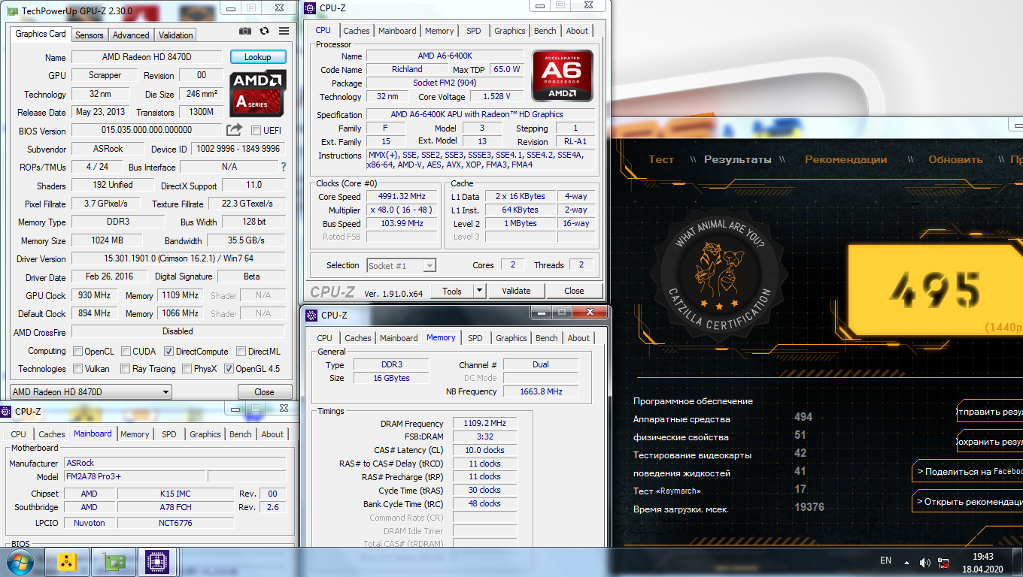
Task: Take a GPU-Z screenshot with the camera icon
Action: point(245,31)
